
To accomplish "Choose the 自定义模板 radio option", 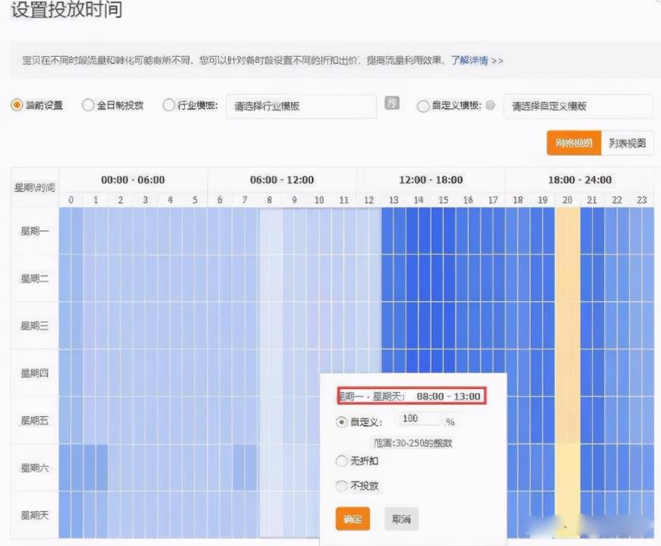I will [x=423, y=106].
